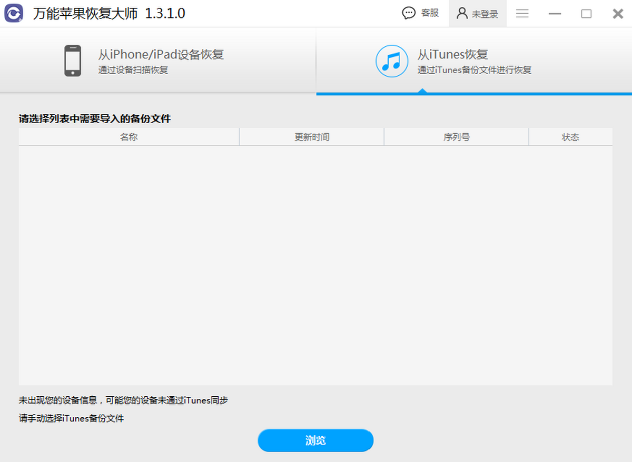Click the 名称 column header
The height and width of the screenshot is (462, 632).
pos(129,137)
